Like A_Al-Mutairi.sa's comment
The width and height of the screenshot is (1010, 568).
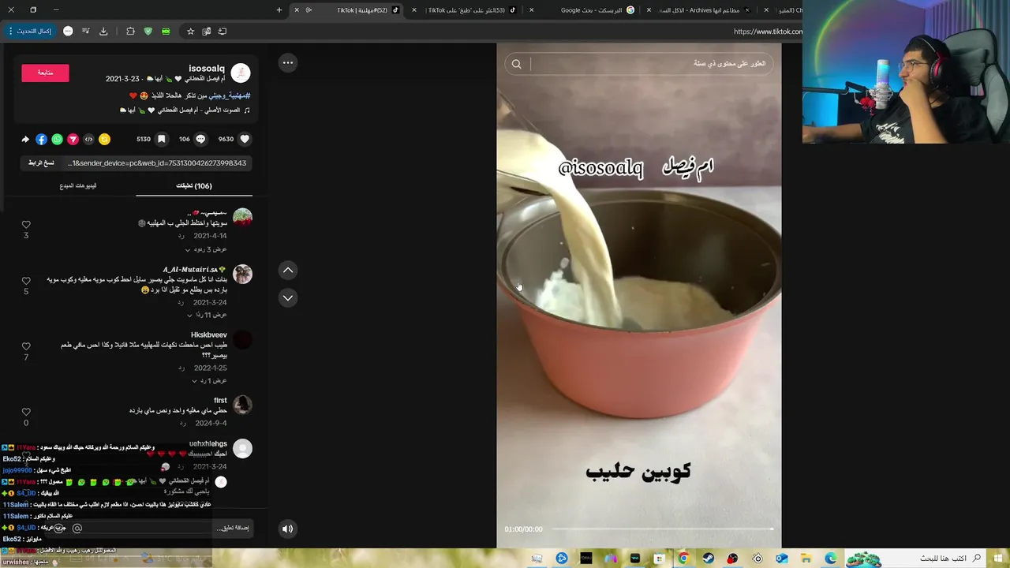pyautogui.click(x=26, y=281)
